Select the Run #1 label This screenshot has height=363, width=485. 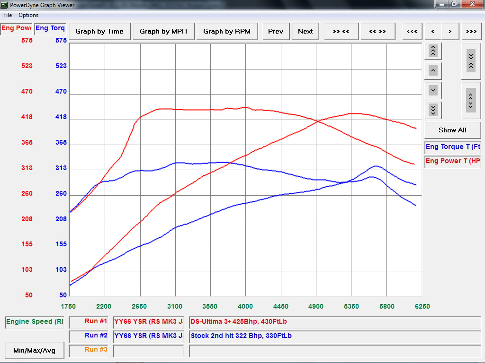point(89,322)
